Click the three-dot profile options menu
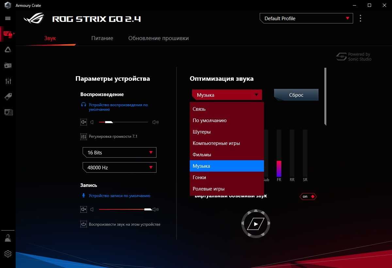Viewport: 392px width, 268px height. pos(360,18)
